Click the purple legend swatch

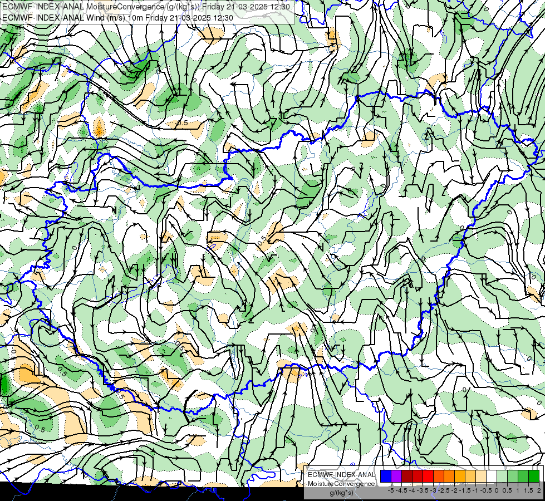tap(396, 476)
